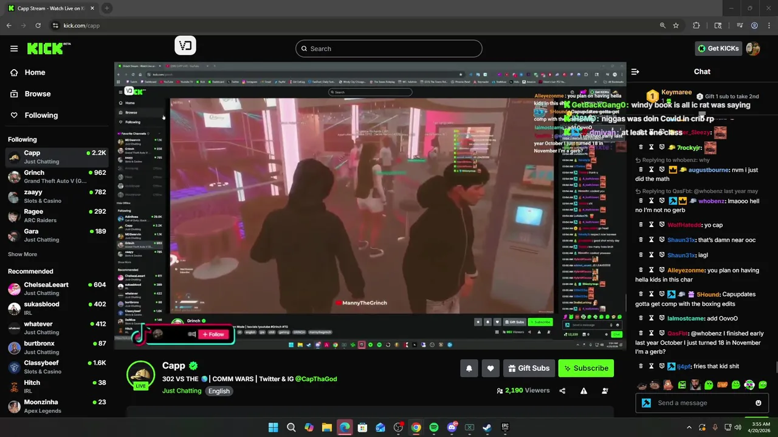Ban lamostcame with shield icon
The image size is (778, 437).
[x=662, y=318]
